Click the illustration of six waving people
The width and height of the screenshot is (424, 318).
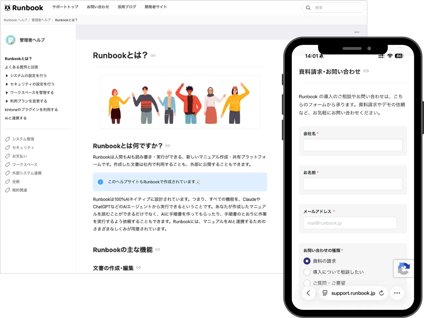pyautogui.click(x=180, y=102)
